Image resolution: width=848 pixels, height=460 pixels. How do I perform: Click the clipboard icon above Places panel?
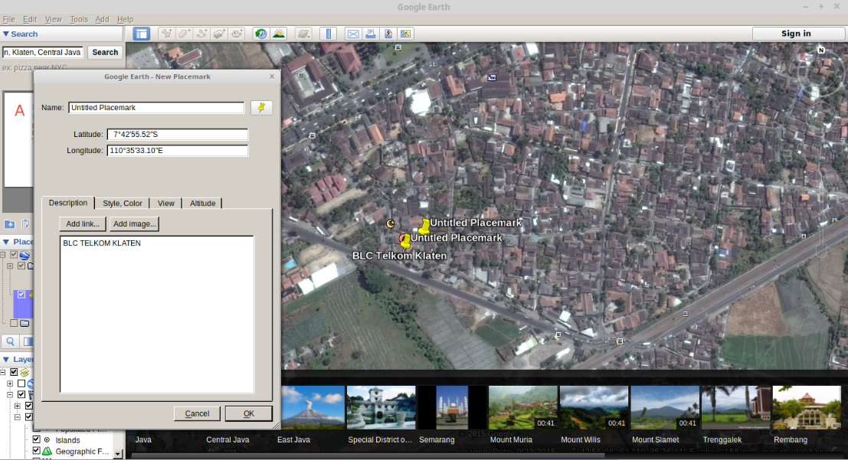point(25,223)
